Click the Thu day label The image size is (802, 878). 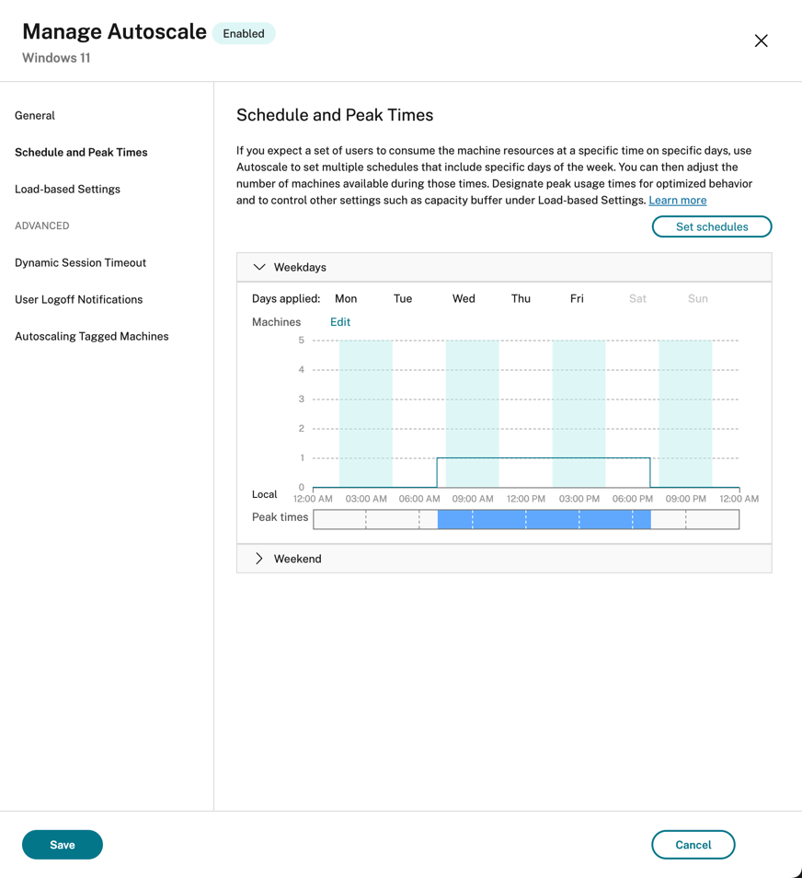(x=521, y=298)
